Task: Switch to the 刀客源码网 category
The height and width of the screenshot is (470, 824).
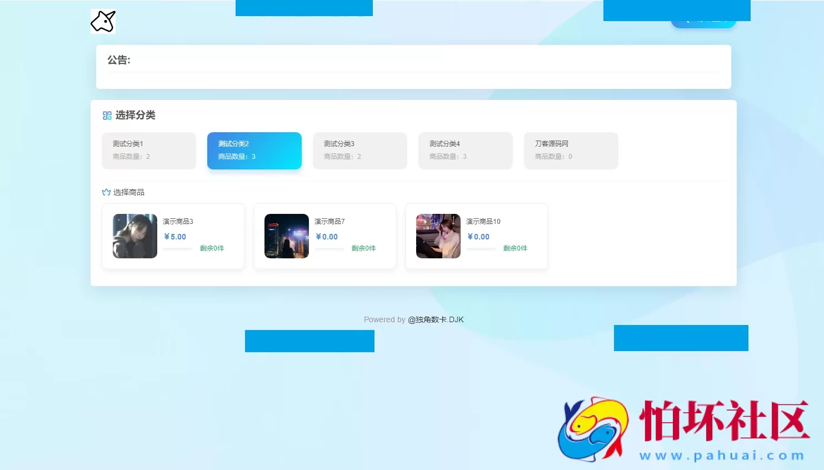Action: click(571, 151)
